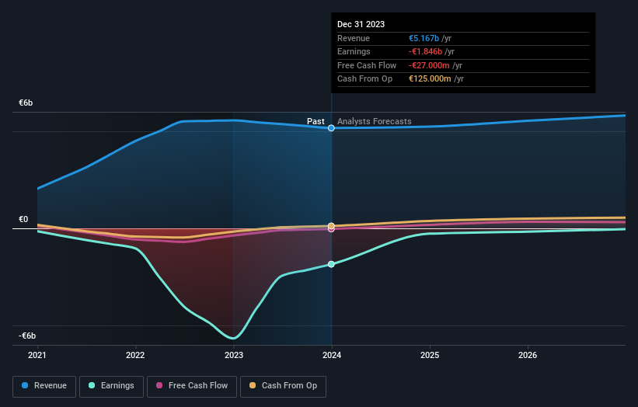Click the 'Revenue' row label in tooltip
638x407 pixels.
354,38
